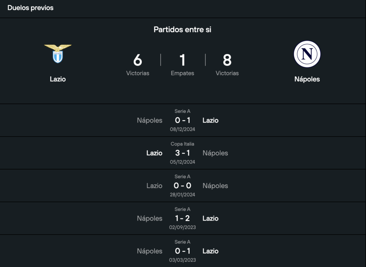Click Lazio's 6 Victorias stat

pyautogui.click(x=138, y=60)
